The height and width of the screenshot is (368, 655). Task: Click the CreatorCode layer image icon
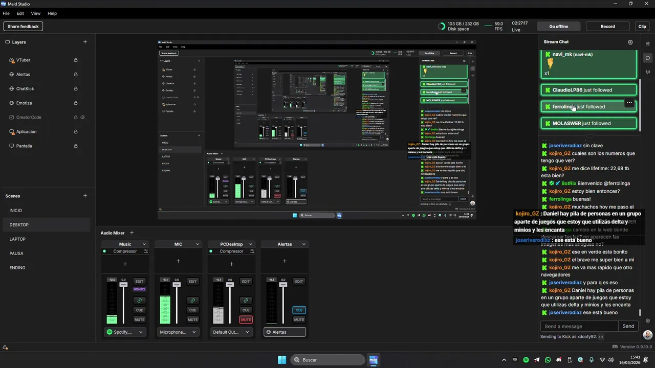12,118
